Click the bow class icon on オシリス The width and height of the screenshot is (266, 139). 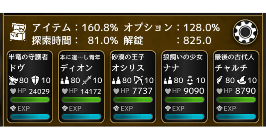pyautogui.click(x=138, y=80)
